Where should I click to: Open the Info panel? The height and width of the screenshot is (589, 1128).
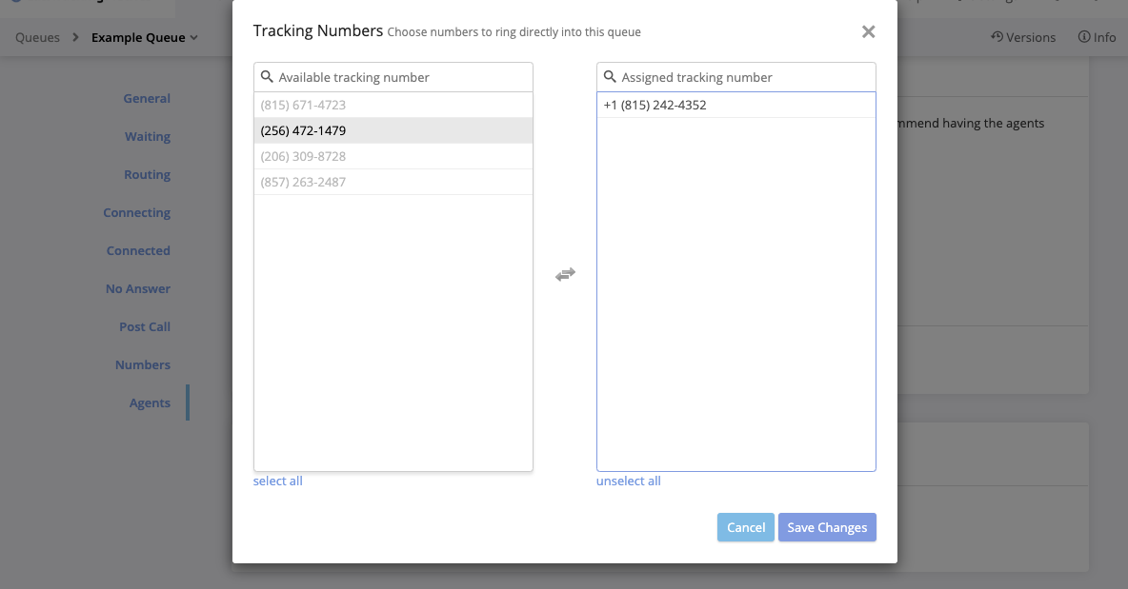pos(1097,37)
